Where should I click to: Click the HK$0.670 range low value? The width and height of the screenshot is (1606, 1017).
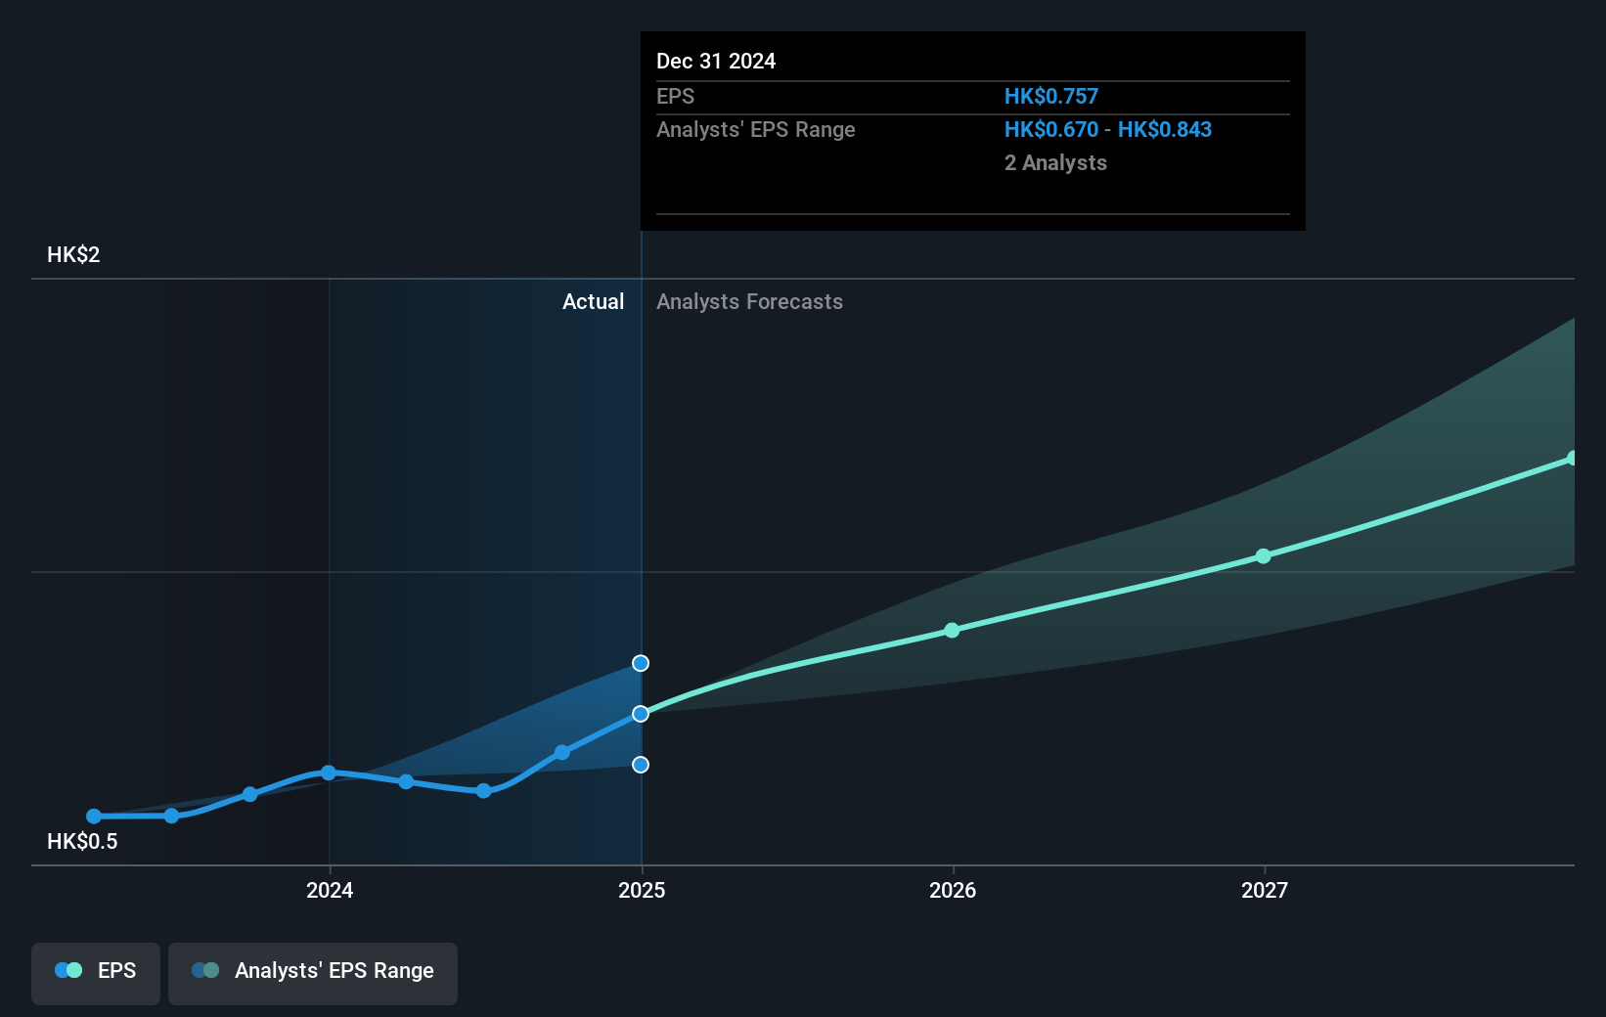tap(1051, 129)
